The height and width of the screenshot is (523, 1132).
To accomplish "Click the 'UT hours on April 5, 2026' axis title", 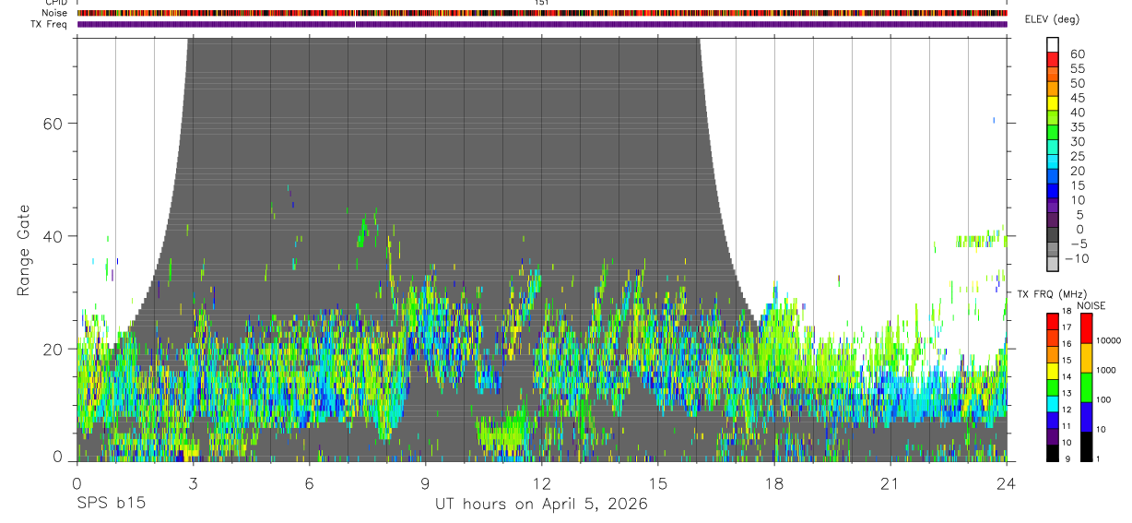I will point(541,505).
